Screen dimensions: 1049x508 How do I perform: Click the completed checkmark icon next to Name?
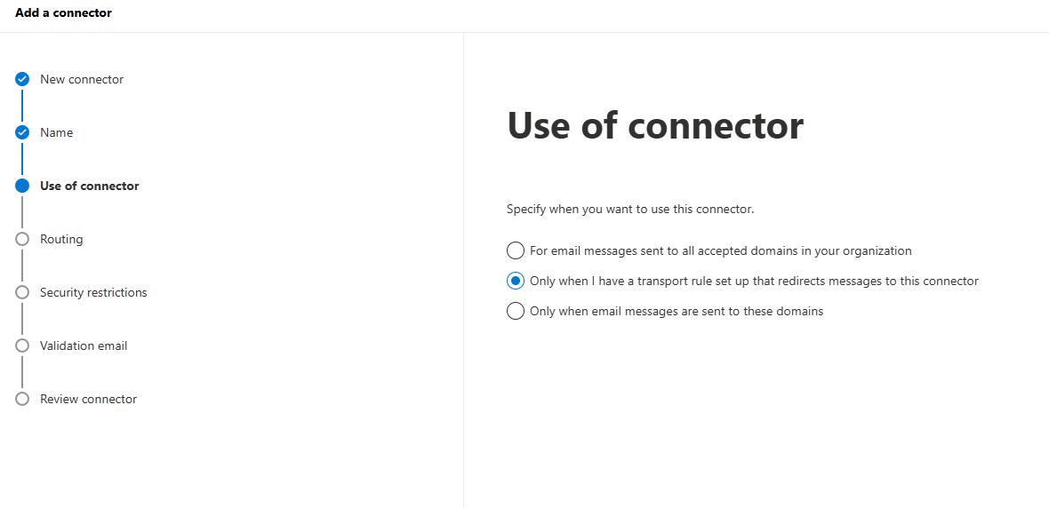(x=22, y=132)
